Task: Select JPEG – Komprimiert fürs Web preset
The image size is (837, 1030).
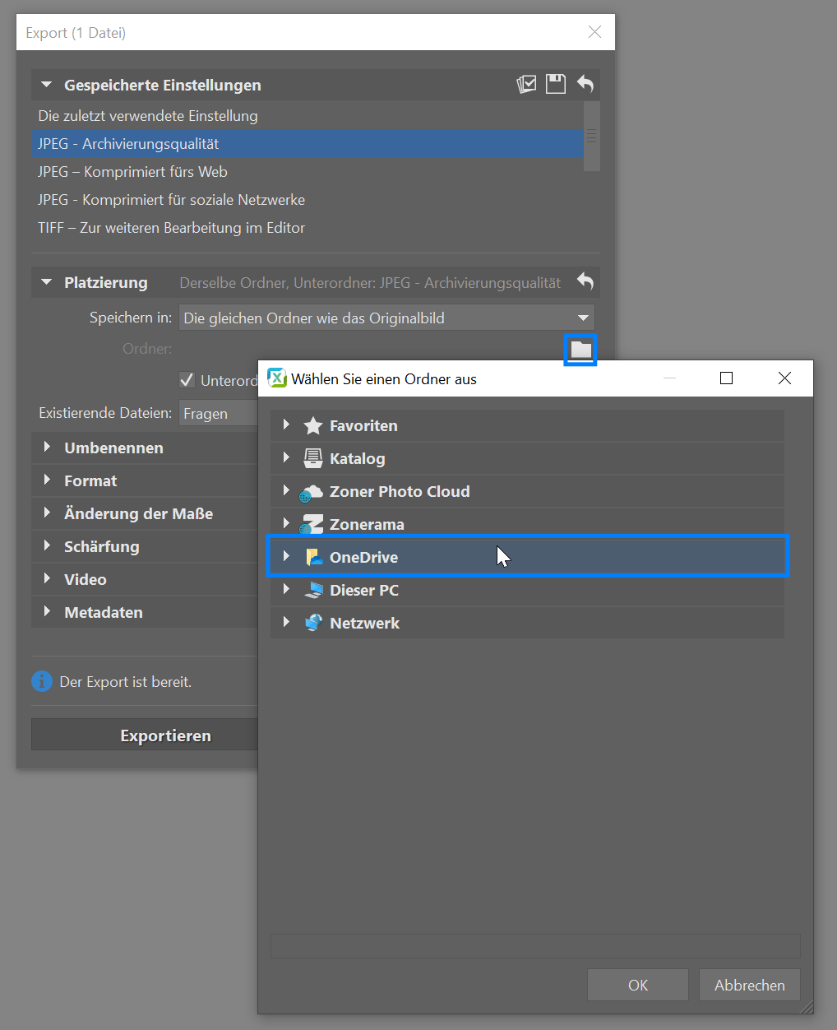Action: point(132,172)
